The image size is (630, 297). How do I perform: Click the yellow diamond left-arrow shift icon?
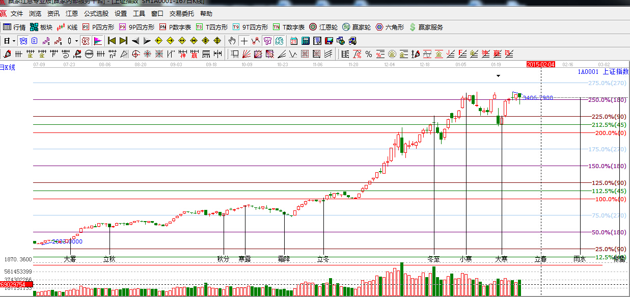click(x=158, y=41)
